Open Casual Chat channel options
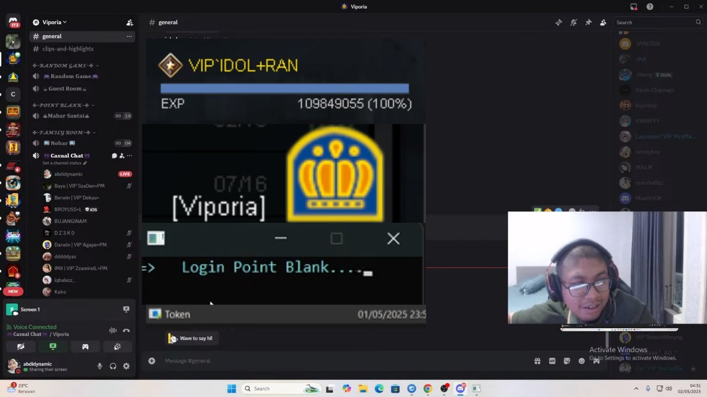Screen dimensions: 707x397 point(129,155)
